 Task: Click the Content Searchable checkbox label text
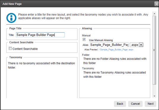pos(25,49)
